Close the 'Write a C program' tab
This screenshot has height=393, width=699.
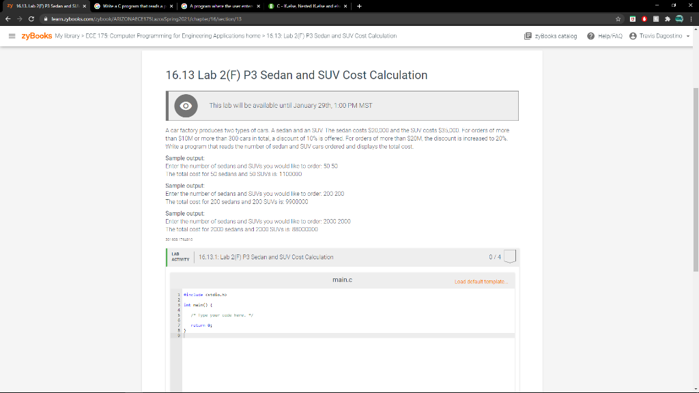point(171,6)
